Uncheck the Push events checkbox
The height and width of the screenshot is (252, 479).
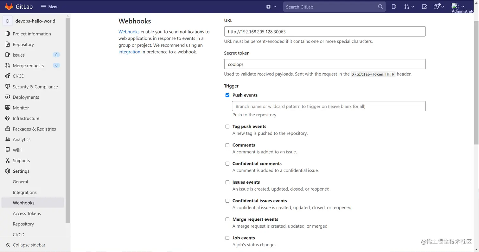[x=227, y=95]
